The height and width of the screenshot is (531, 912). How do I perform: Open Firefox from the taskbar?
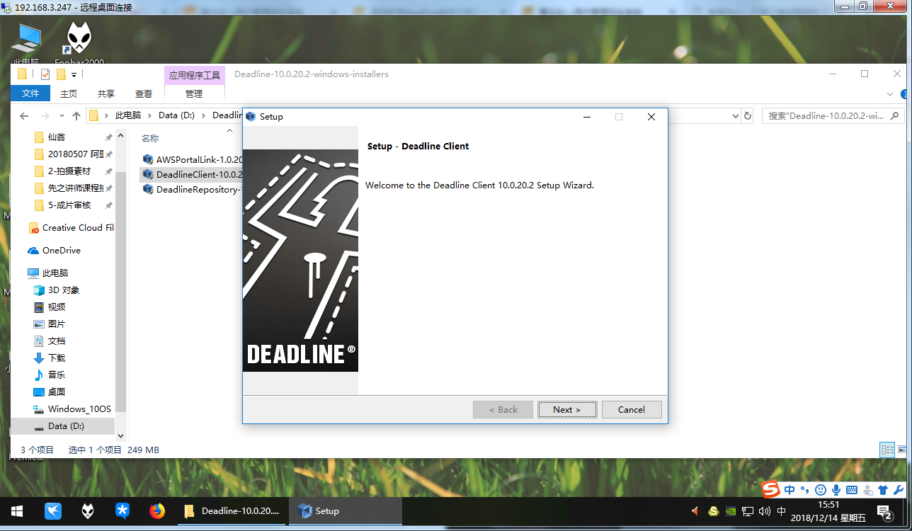[157, 510]
